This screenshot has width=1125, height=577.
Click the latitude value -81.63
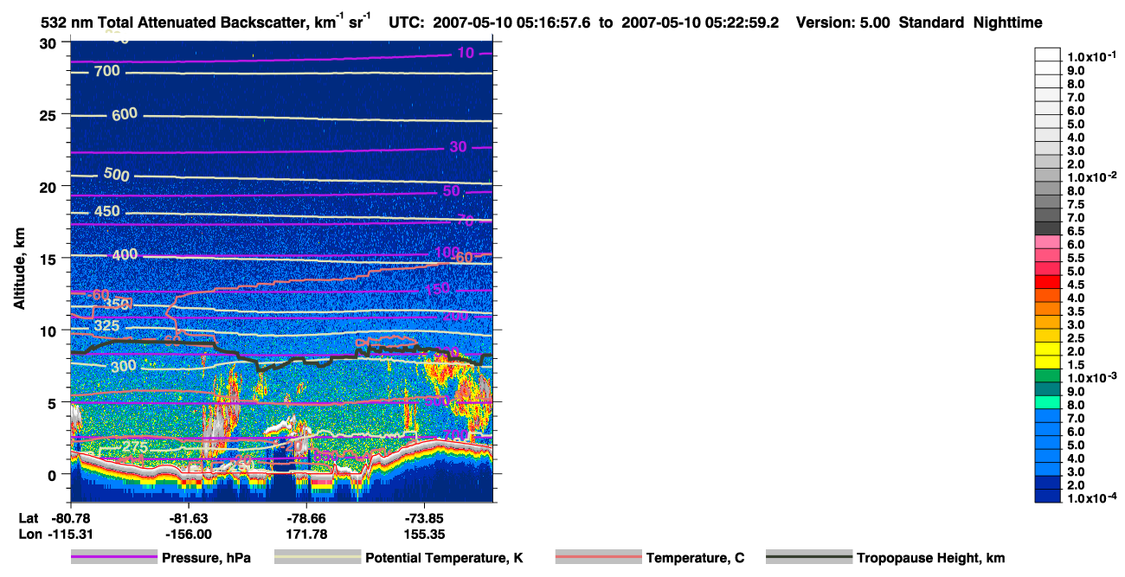coord(188,518)
